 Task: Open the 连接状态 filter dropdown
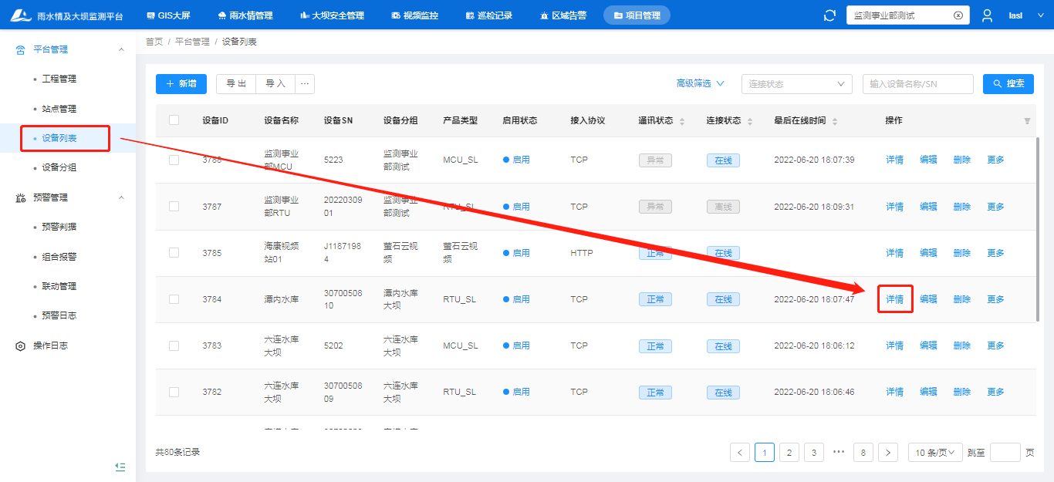[796, 84]
